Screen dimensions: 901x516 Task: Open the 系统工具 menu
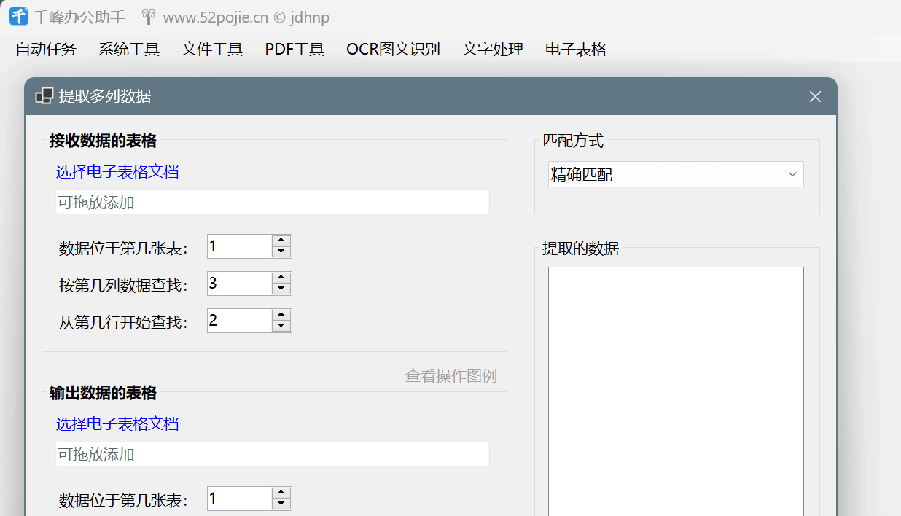coord(129,50)
